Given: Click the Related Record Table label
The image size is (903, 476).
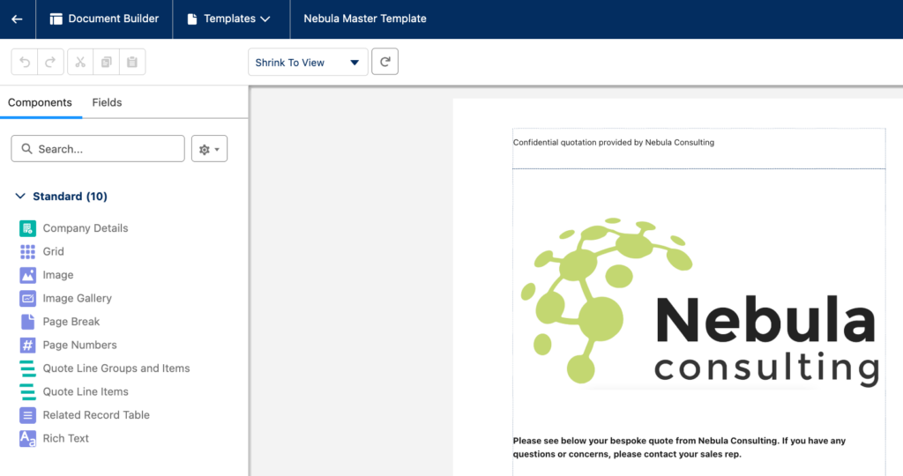Looking at the screenshot, I should point(96,415).
